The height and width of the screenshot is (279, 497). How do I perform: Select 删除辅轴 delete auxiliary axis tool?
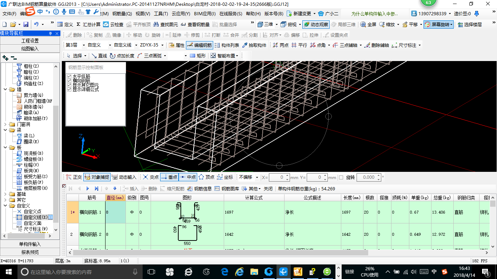click(x=377, y=45)
